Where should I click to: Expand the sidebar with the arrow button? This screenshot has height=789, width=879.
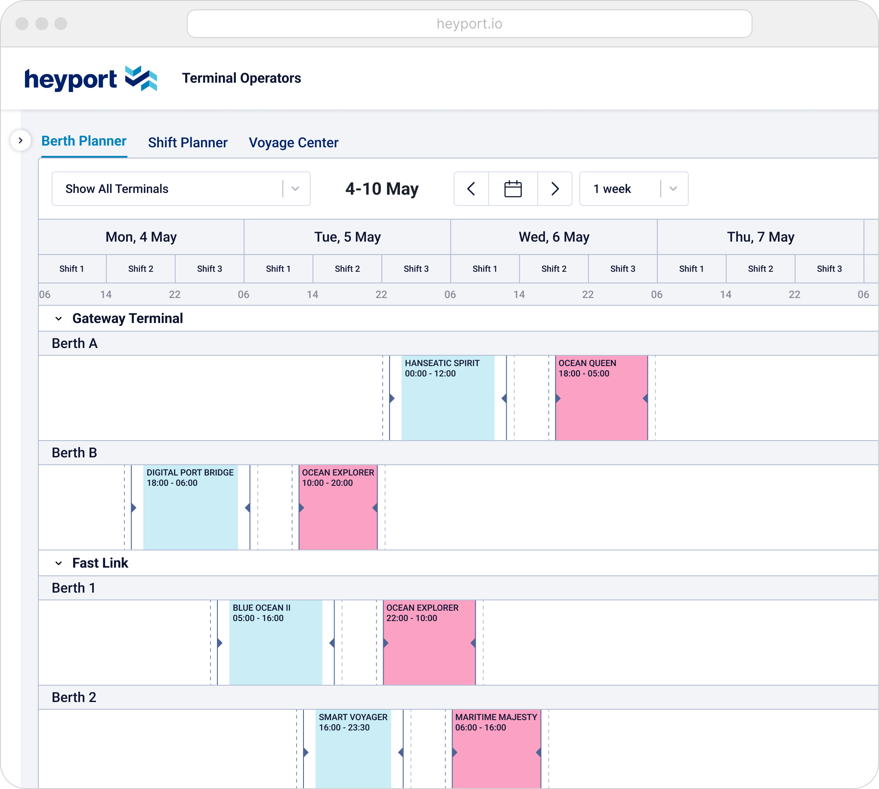20,140
